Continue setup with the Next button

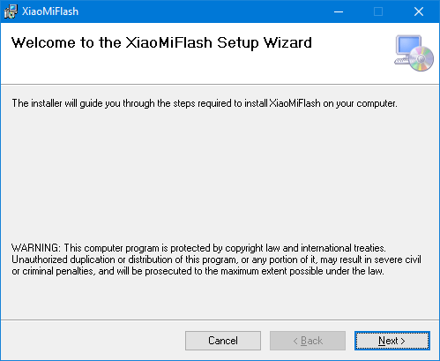click(x=392, y=341)
